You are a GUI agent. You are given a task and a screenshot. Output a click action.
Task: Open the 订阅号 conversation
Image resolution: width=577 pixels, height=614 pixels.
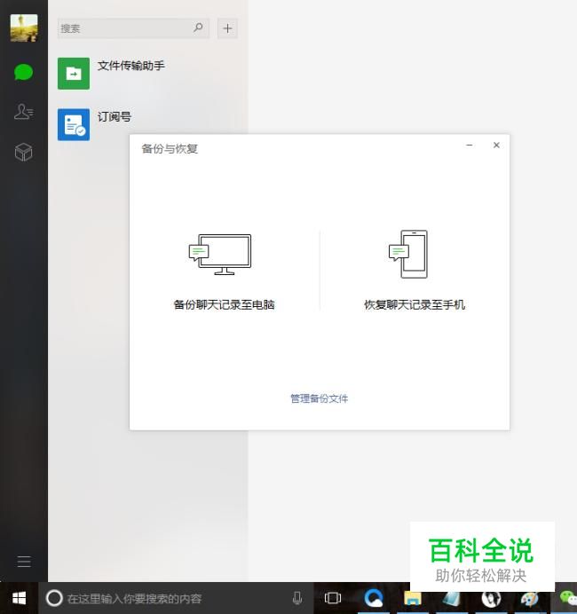148,124
